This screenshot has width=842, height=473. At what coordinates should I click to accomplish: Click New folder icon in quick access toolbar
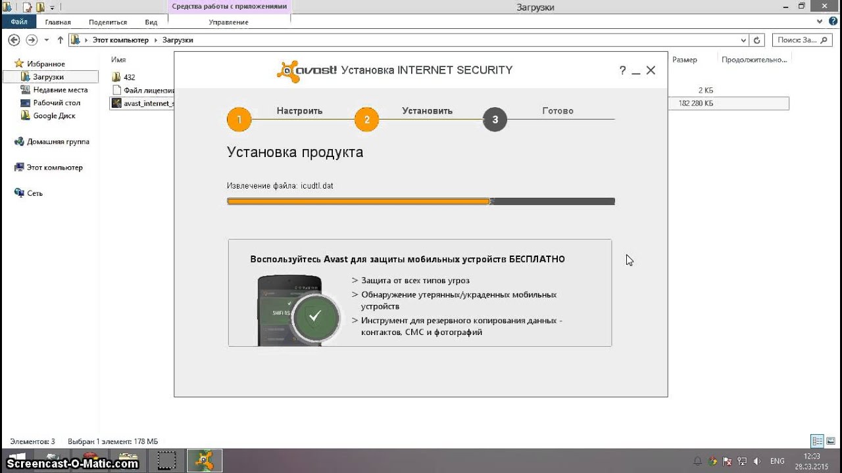click(x=41, y=7)
